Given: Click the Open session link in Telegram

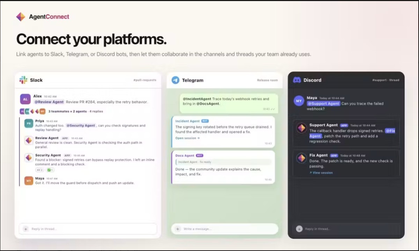Looking at the screenshot, I should coord(188,138).
